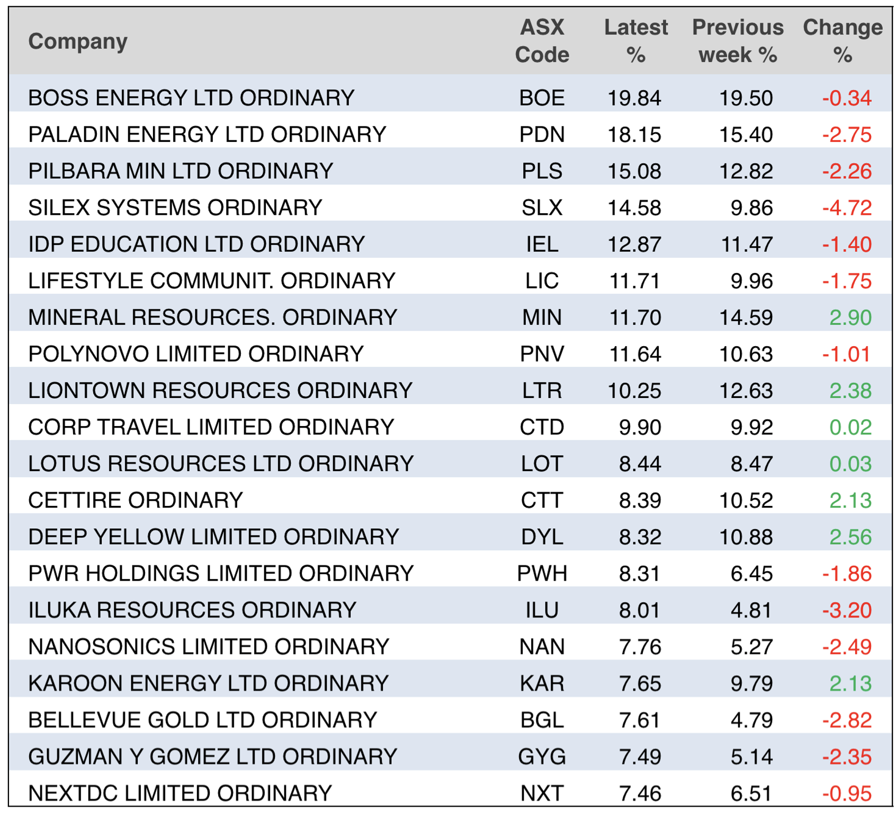Image resolution: width=896 pixels, height=814 pixels.
Task: Select ILUKA RESOURCES previous week value 4.81
Action: pos(751,610)
